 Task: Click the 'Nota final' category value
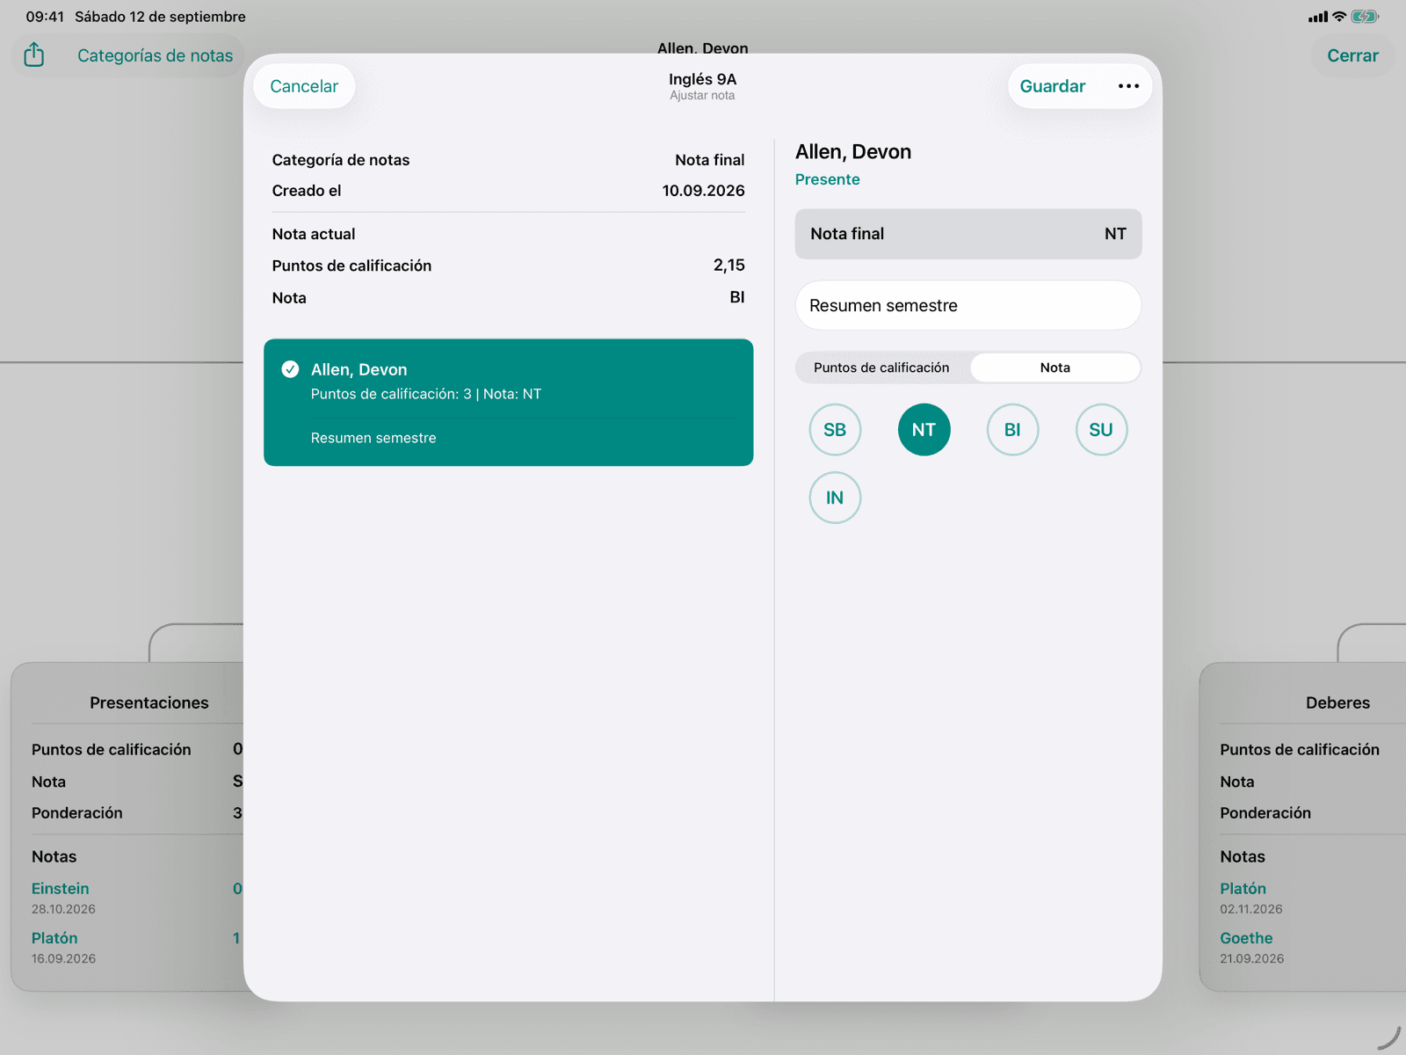click(709, 160)
